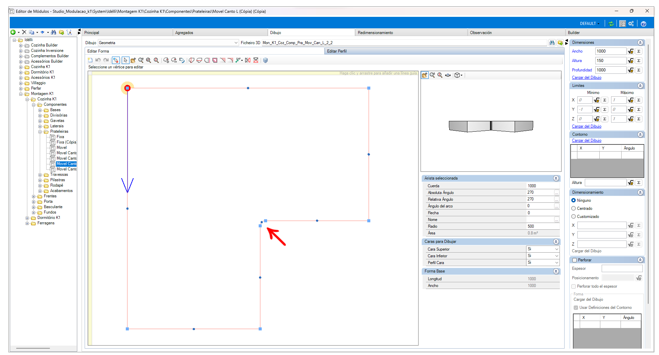Click the copy documents icon above the tree
This screenshot has height=355, width=659.
(x=31, y=32)
